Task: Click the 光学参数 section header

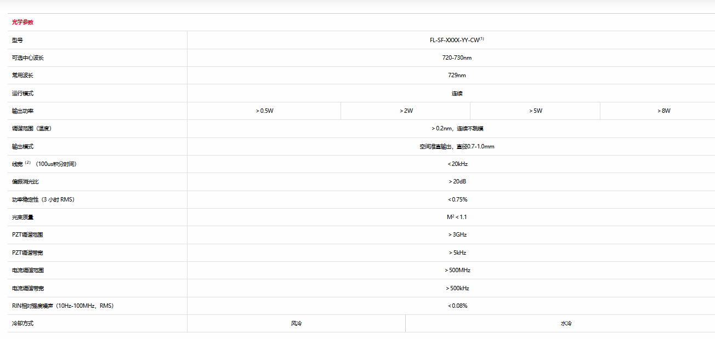Action: (x=22, y=22)
